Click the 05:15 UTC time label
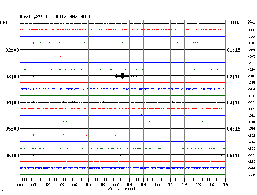Screen dimensions: 257x195 [x=234, y=155]
